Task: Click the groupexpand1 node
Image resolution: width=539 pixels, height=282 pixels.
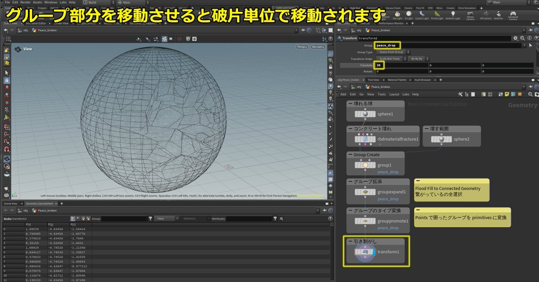Action: 365,192
